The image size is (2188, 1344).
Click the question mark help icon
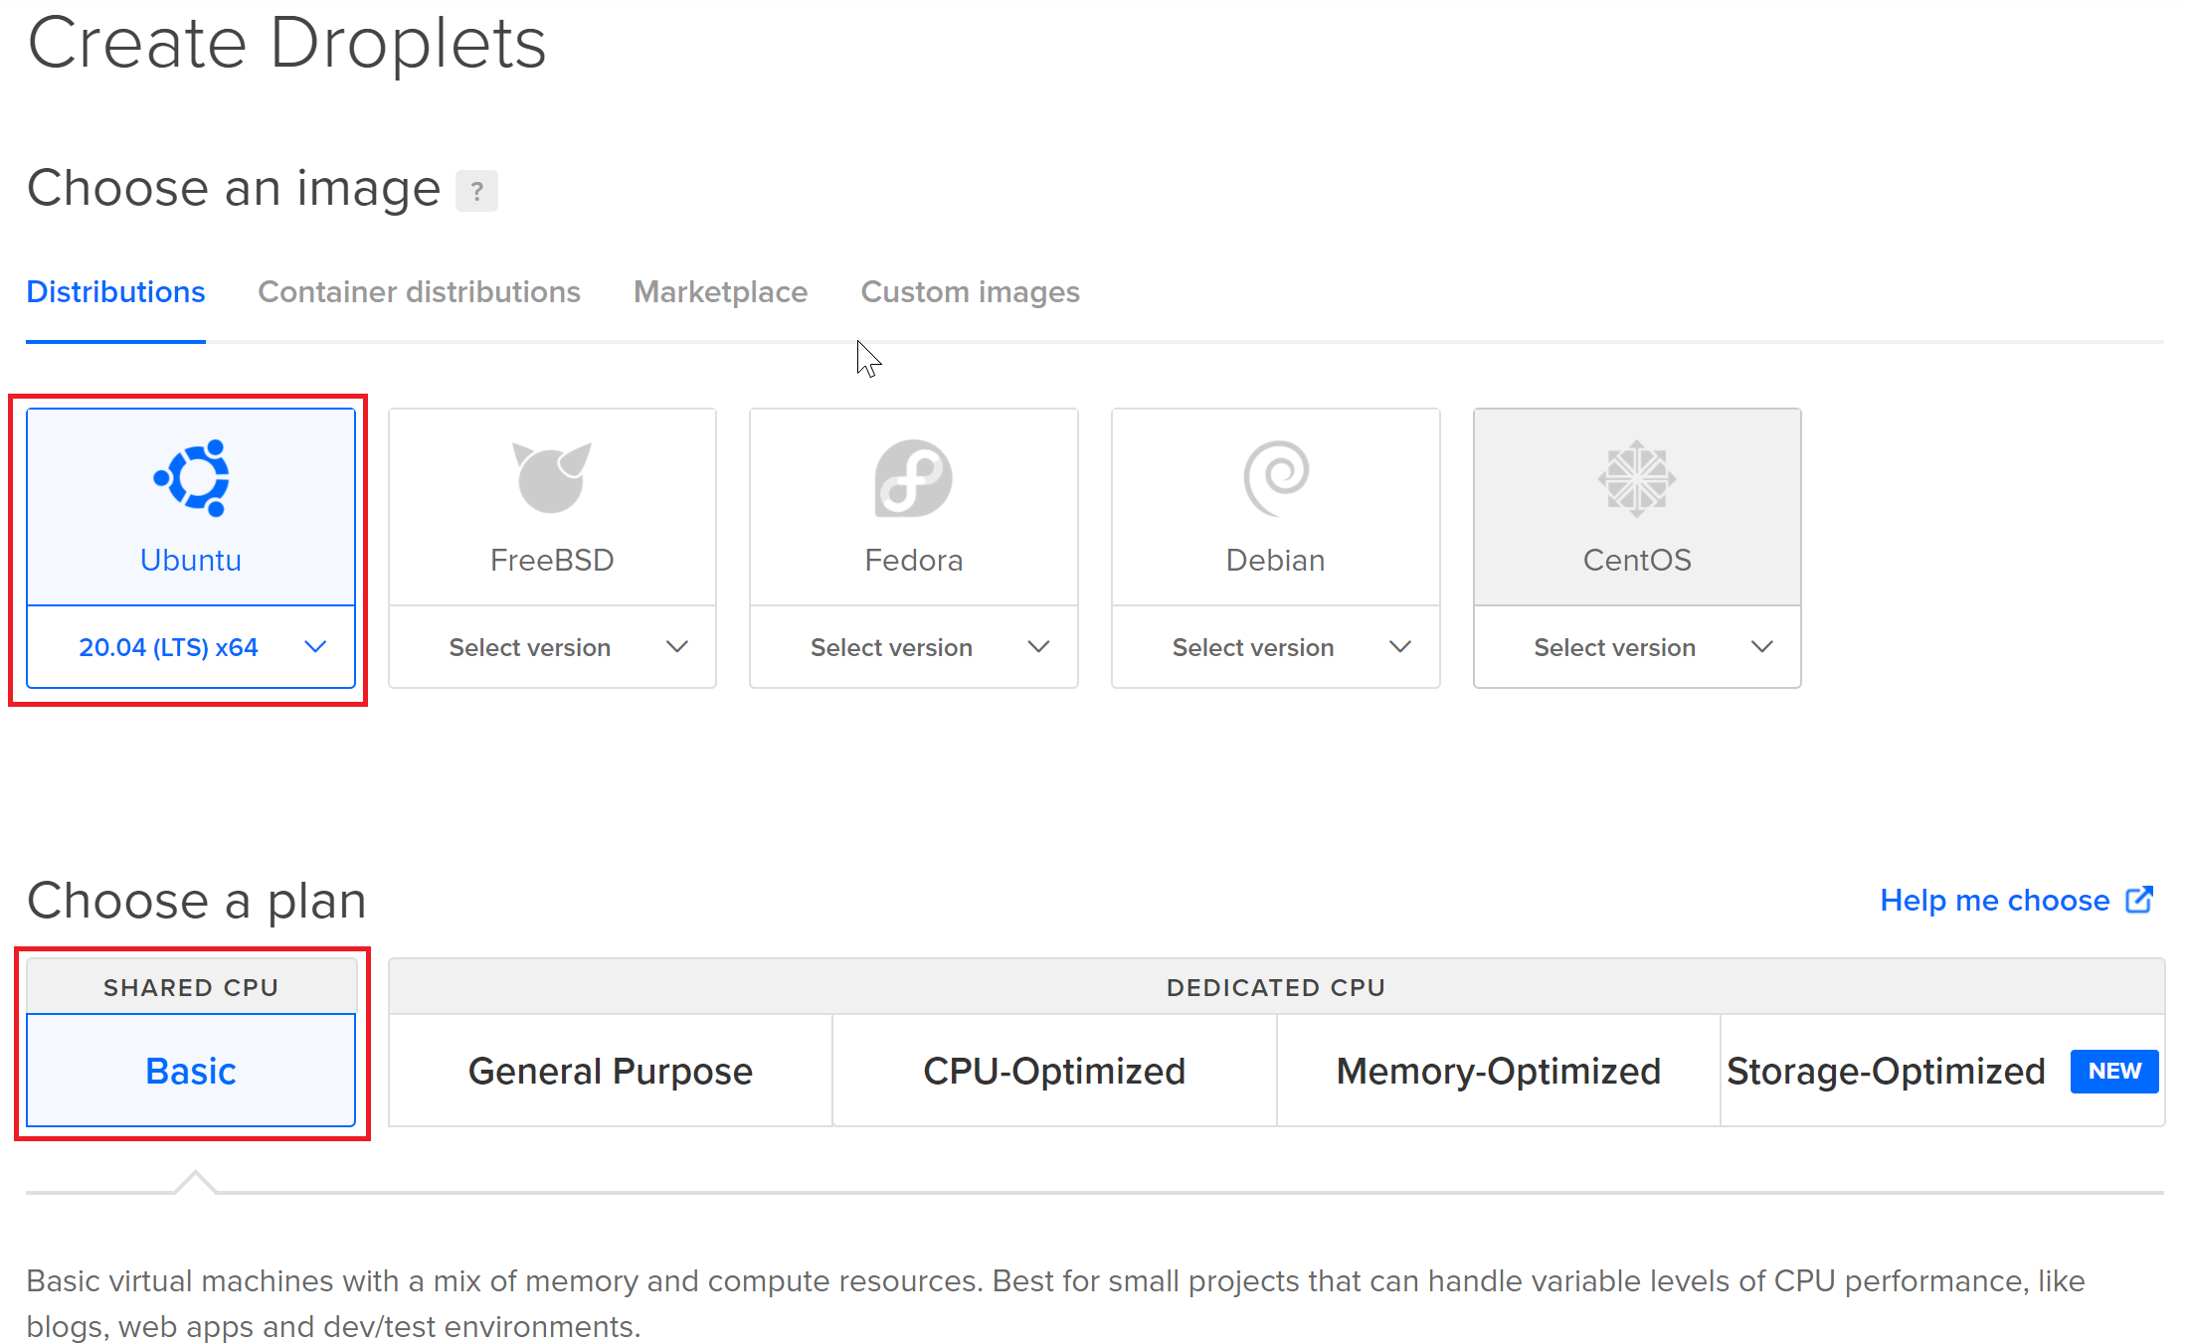tap(476, 191)
